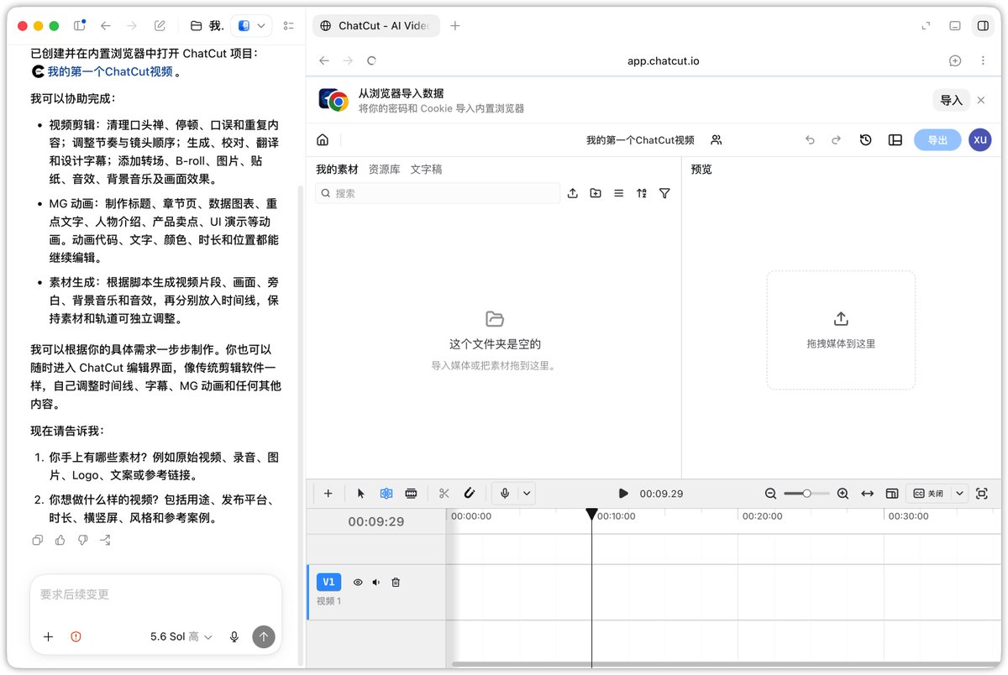Open the assets sort order icon

coord(642,193)
